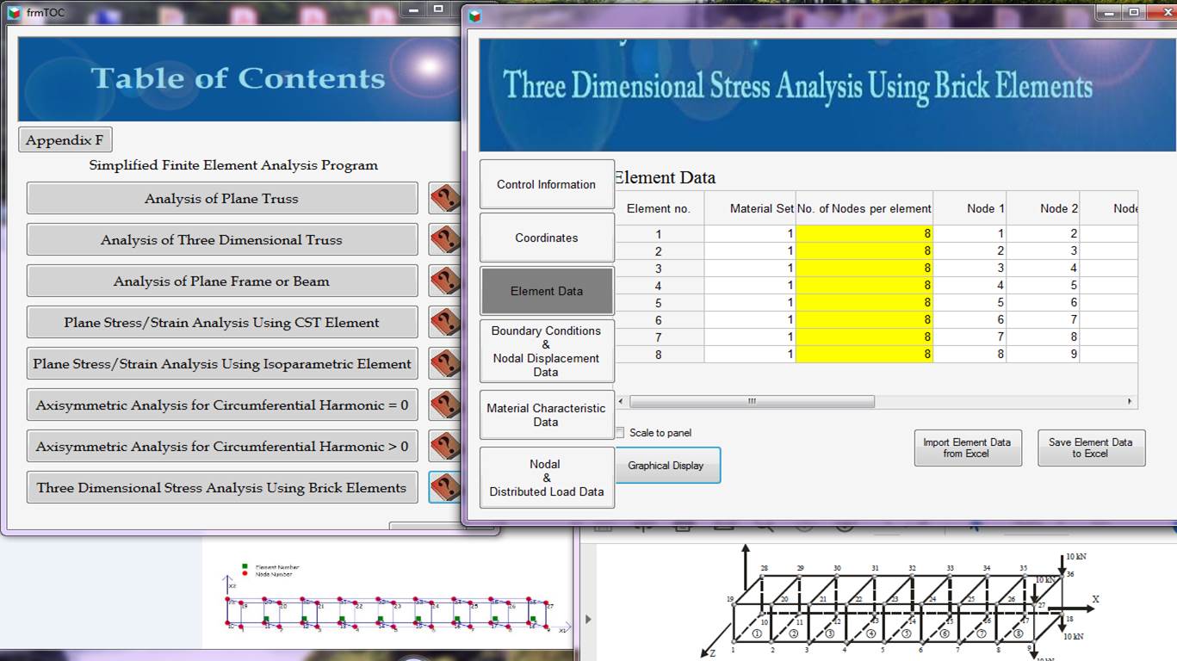Viewport: 1177px width, 661px height.
Task: Open help book icon beside CST Element analysis
Action: tap(444, 323)
